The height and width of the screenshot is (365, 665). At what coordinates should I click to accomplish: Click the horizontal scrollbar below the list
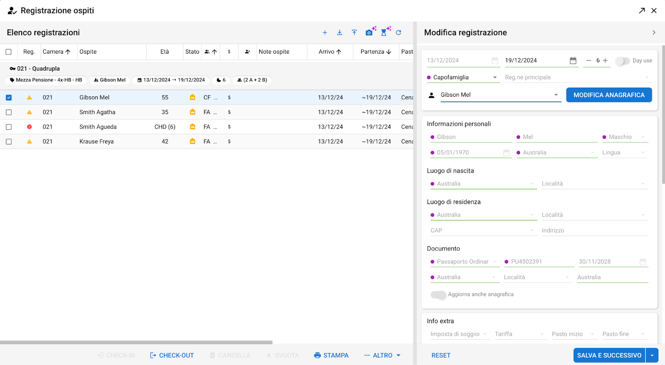136,343
